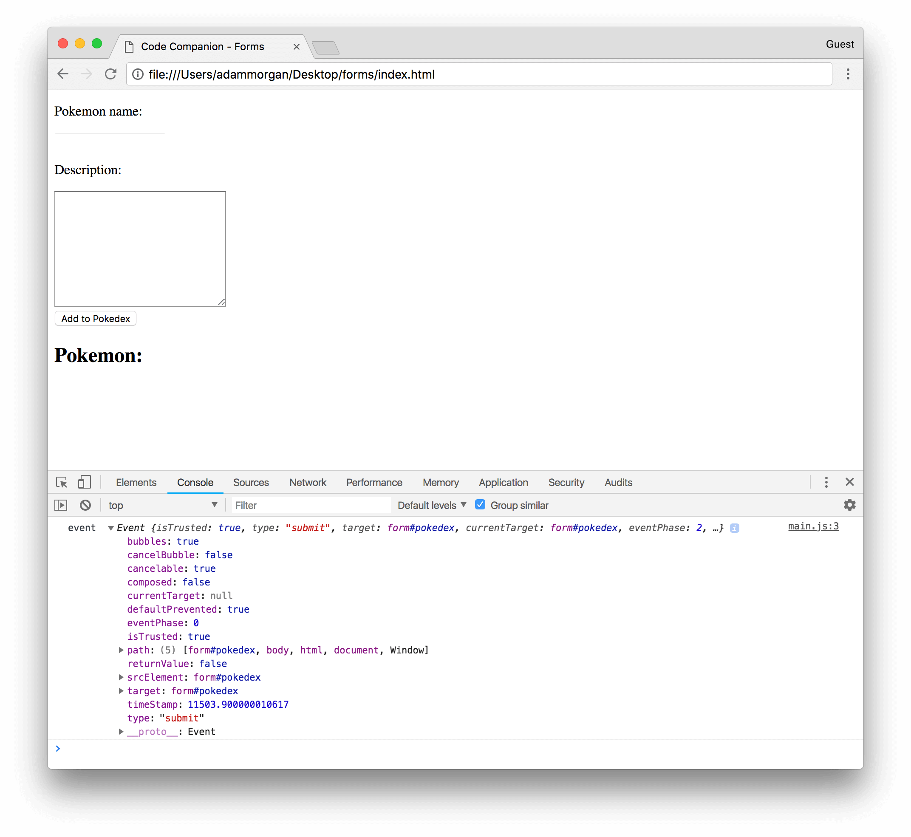Switch to the Network tab
The width and height of the screenshot is (911, 837).
[x=308, y=482]
